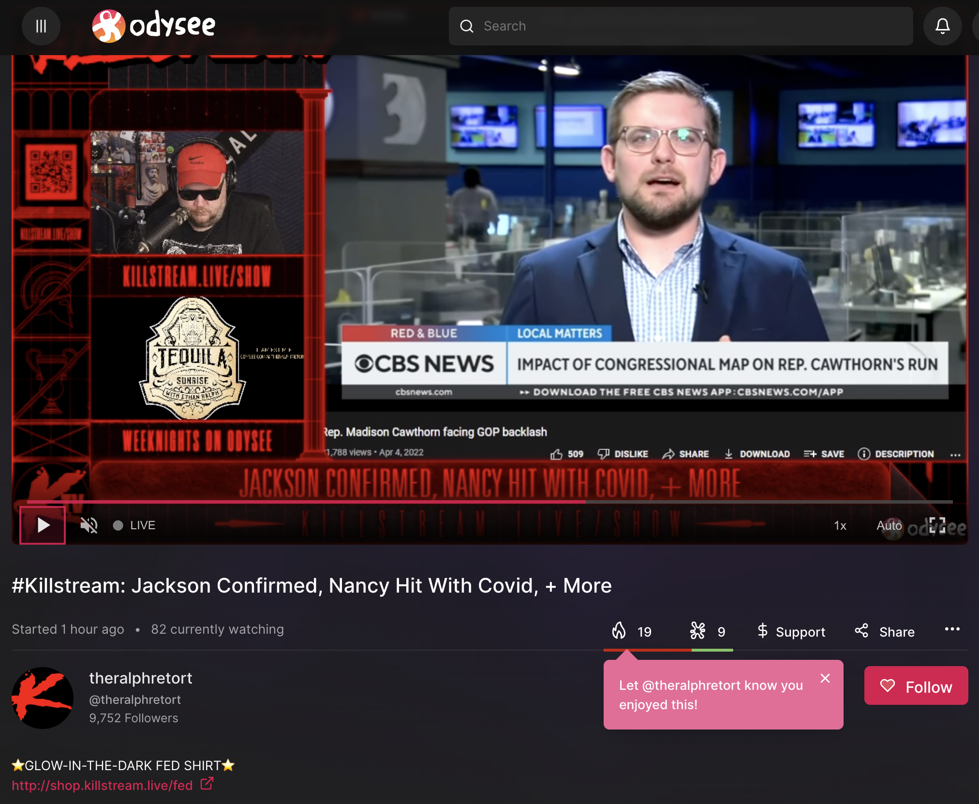Viewport: 979px width, 804px height.
Task: Click the GLOW-IN-THE-DARK FED SHIRT text
Action: (123, 765)
